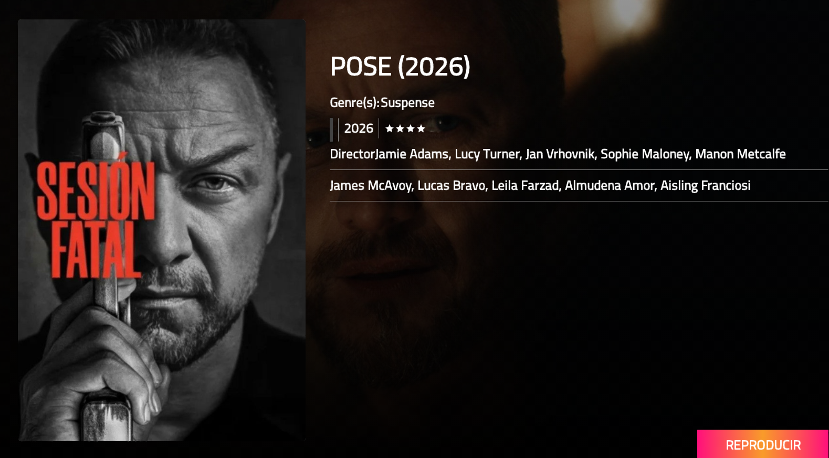The image size is (829, 458).
Task: Rate with the third star icon
Action: (x=411, y=129)
